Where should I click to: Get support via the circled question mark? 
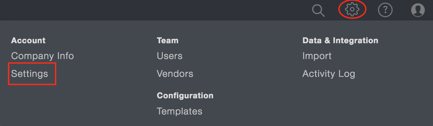[385, 10]
